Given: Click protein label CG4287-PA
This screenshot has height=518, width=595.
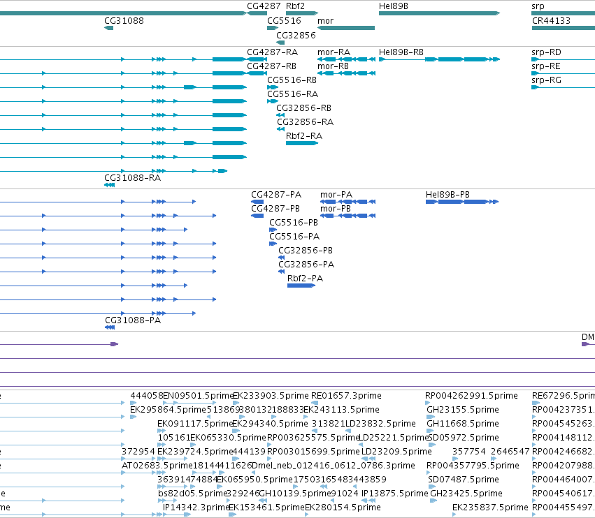Looking at the screenshot, I should coord(276,195).
